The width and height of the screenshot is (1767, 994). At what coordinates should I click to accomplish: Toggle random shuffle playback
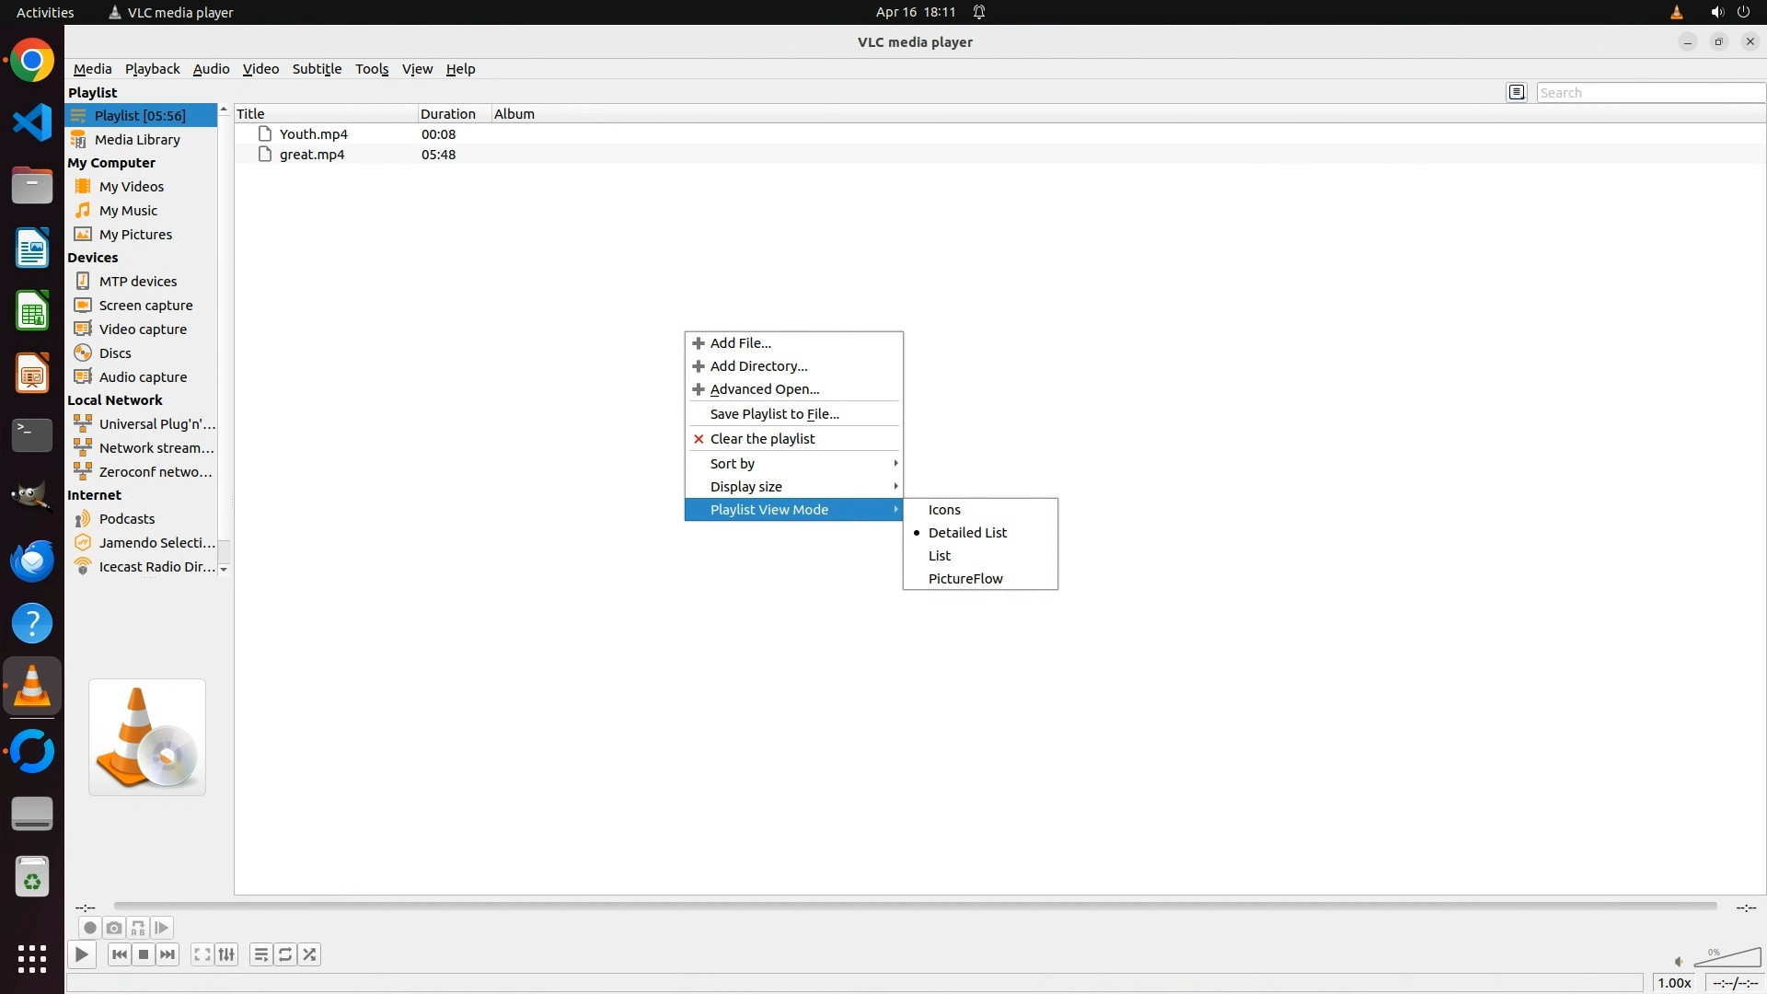point(310,954)
